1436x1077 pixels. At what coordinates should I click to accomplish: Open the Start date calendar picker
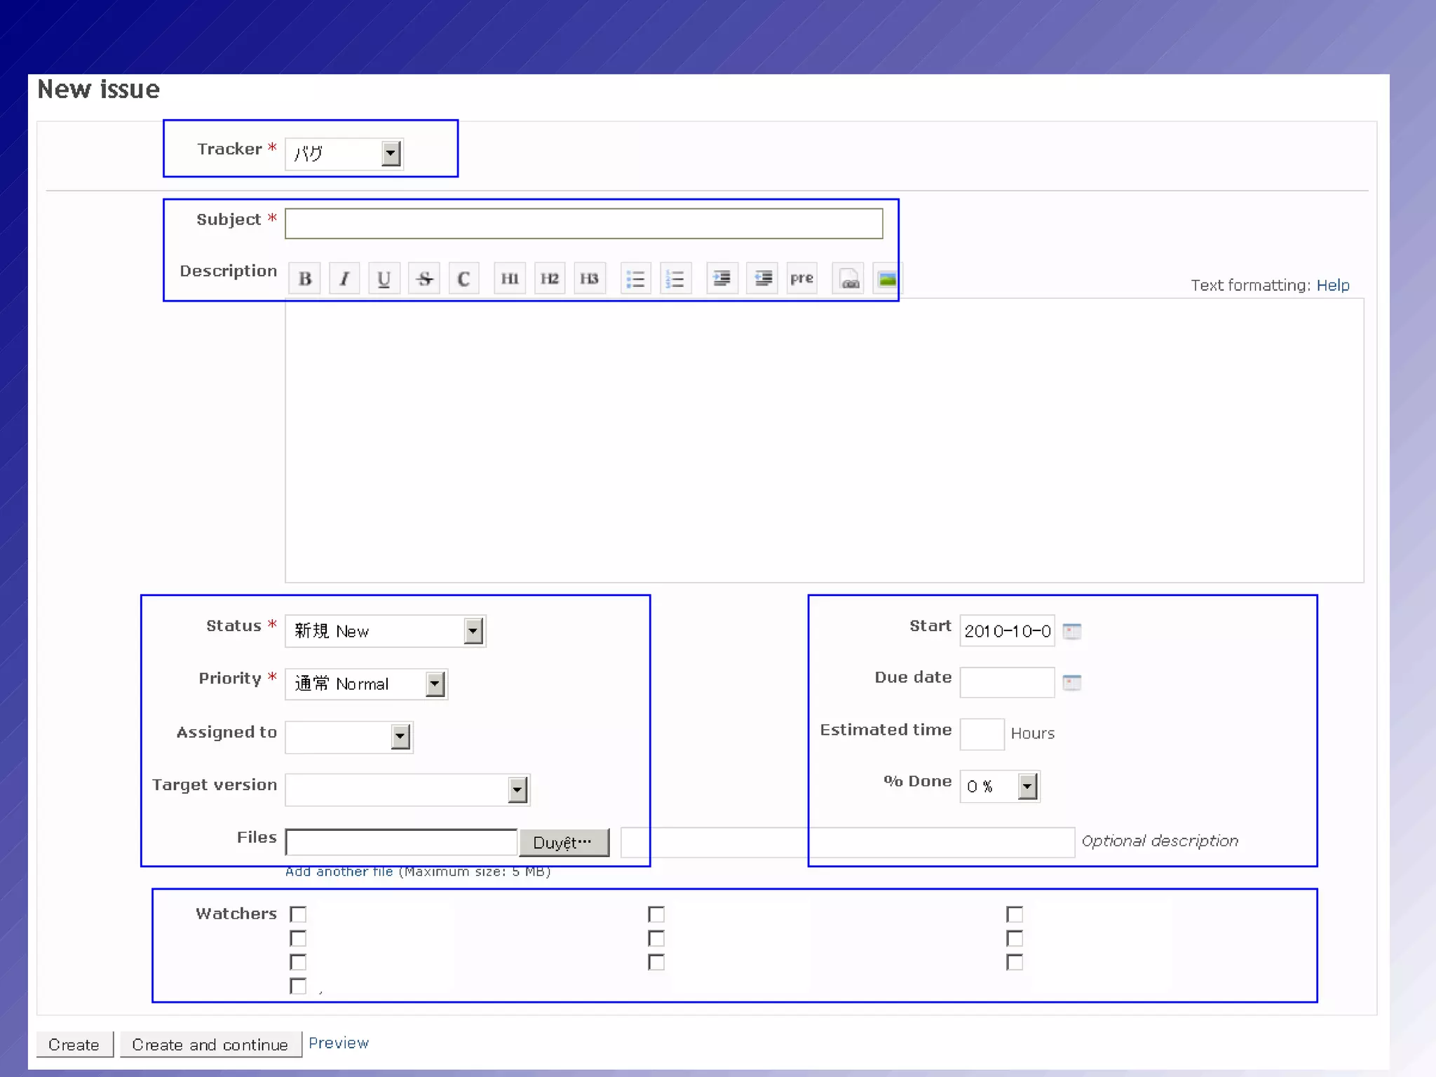tap(1071, 631)
